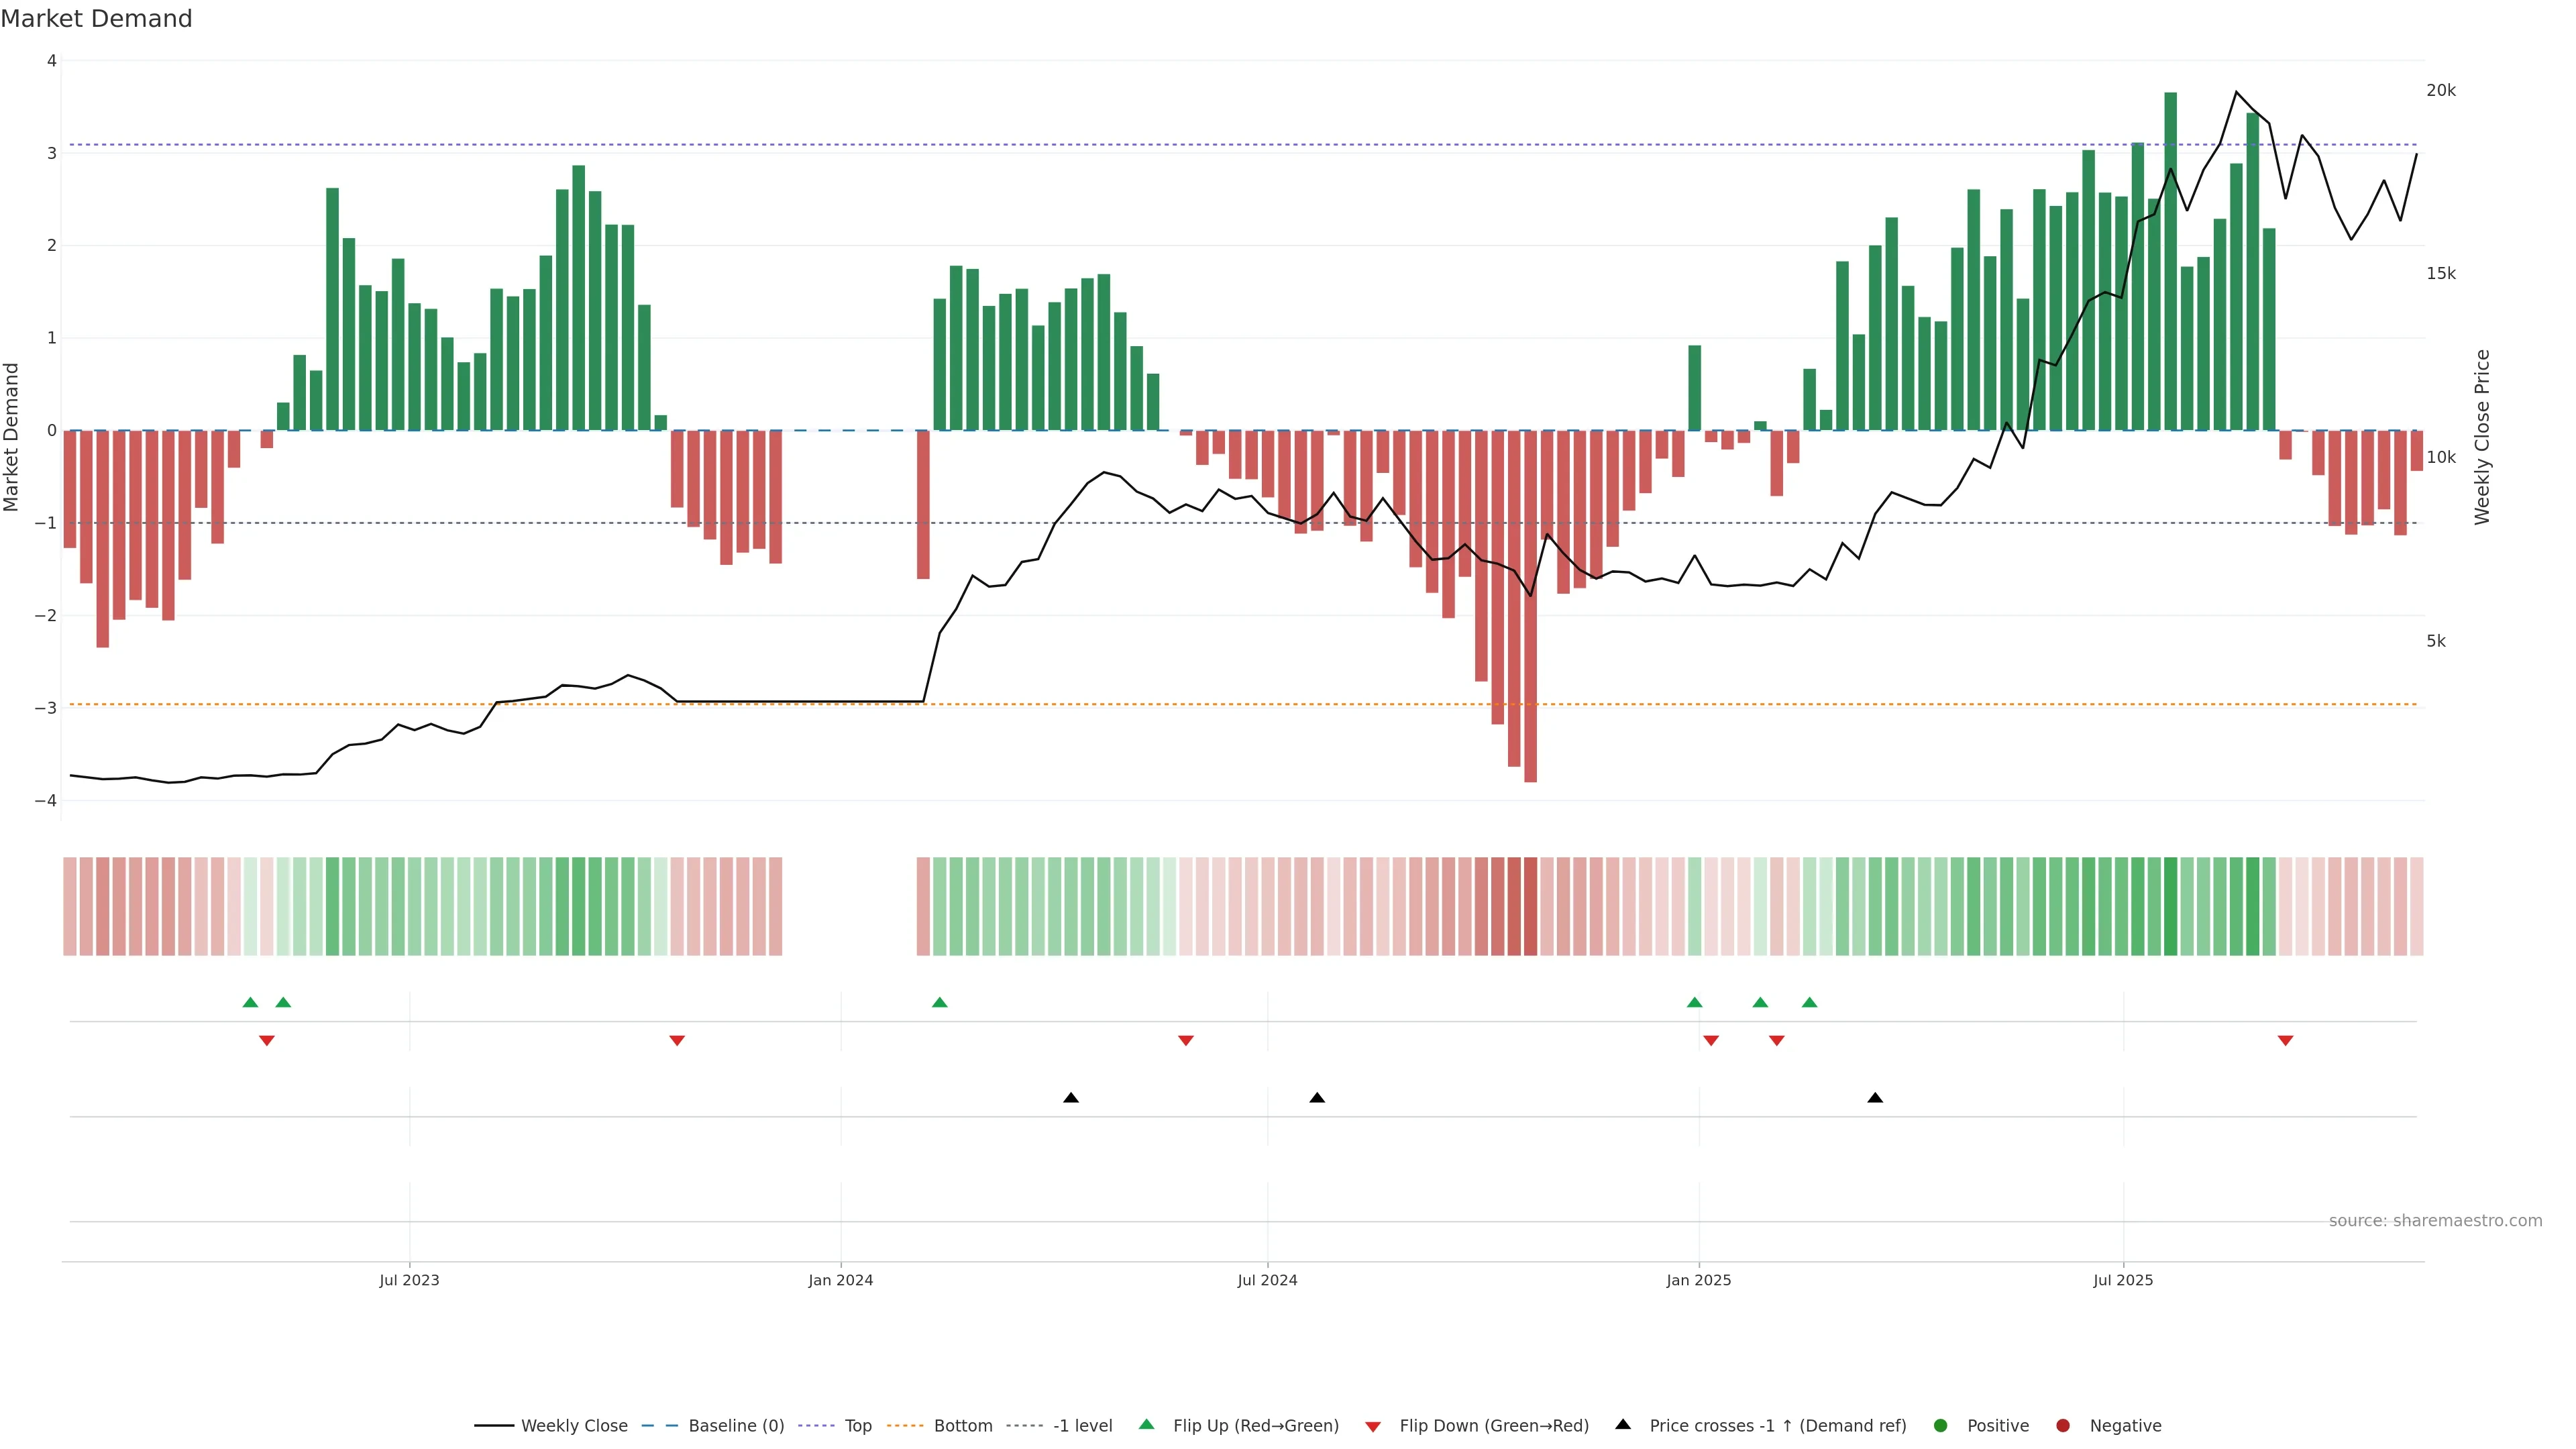
Task: Select the last red flip-down marker after Jul 2025
Action: [2285, 1041]
